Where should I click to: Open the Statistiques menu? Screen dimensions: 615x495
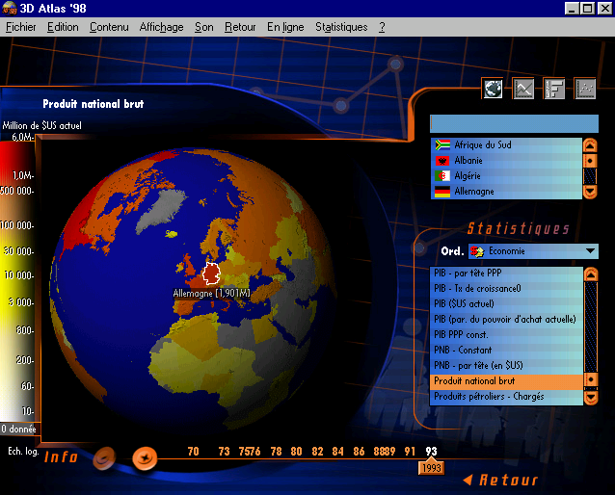click(x=341, y=27)
